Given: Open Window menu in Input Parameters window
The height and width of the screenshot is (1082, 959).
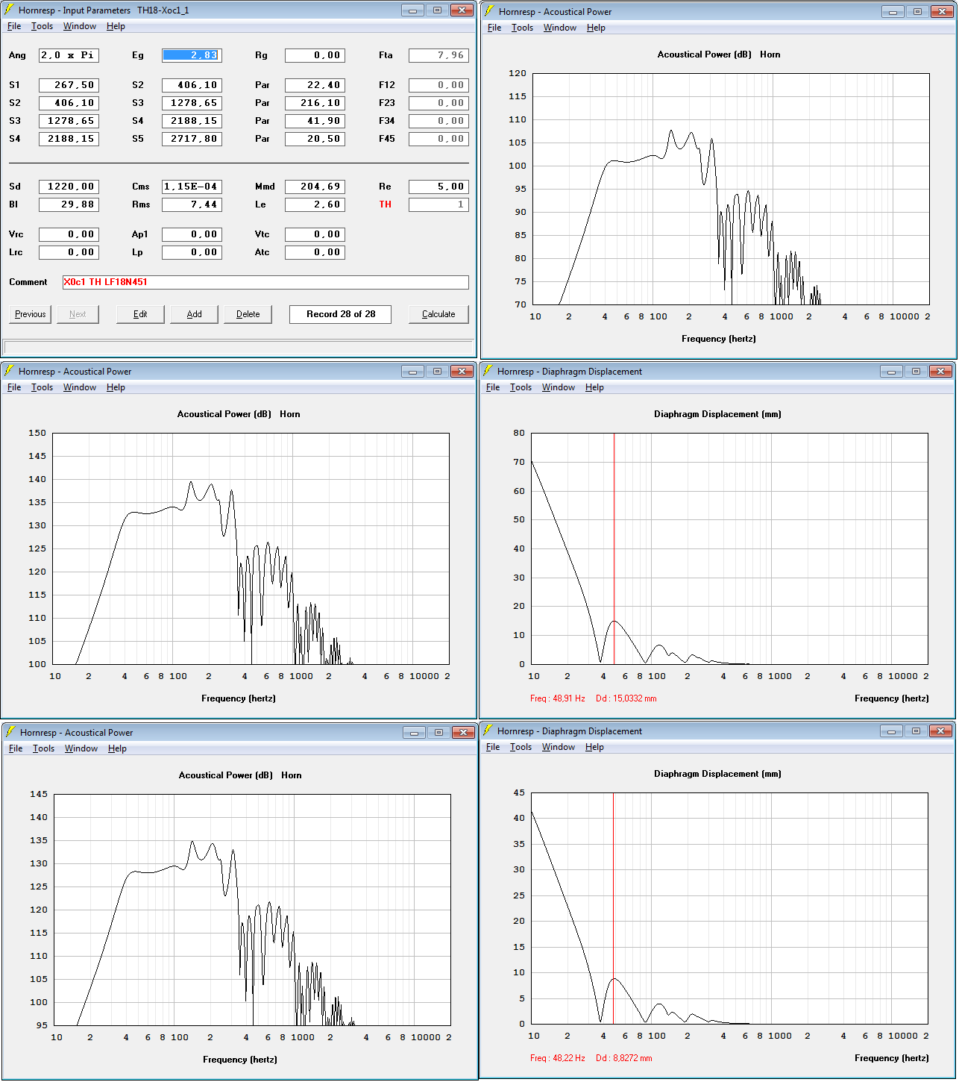Looking at the screenshot, I should pyautogui.click(x=79, y=26).
